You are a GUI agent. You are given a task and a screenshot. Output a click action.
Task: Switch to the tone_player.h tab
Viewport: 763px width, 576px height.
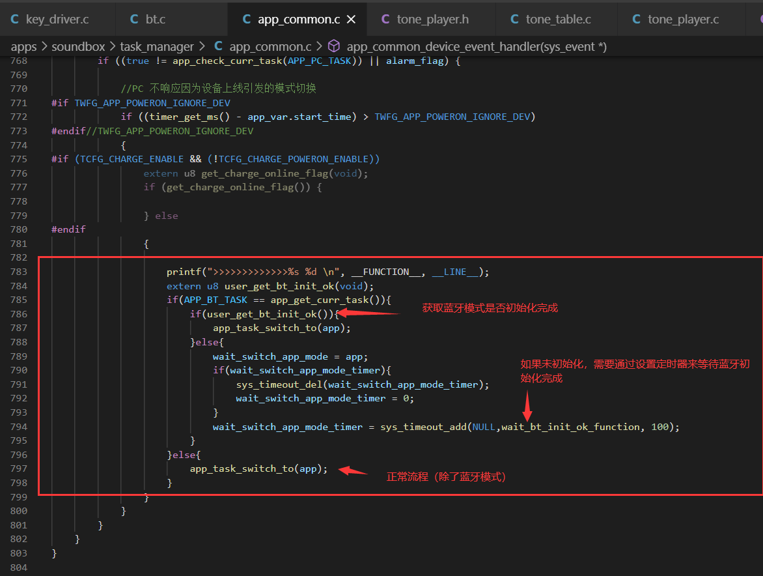click(x=432, y=19)
